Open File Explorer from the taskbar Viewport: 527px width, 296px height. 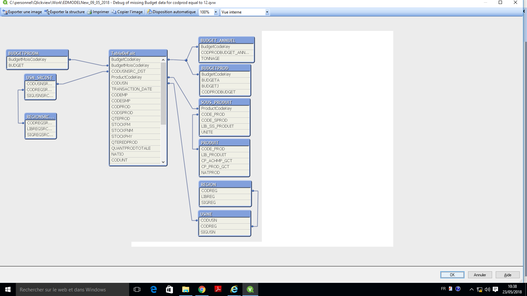click(186, 289)
